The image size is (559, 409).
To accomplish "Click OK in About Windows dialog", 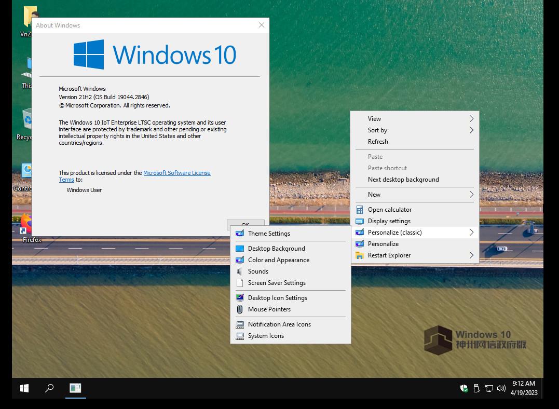I will pos(246,223).
